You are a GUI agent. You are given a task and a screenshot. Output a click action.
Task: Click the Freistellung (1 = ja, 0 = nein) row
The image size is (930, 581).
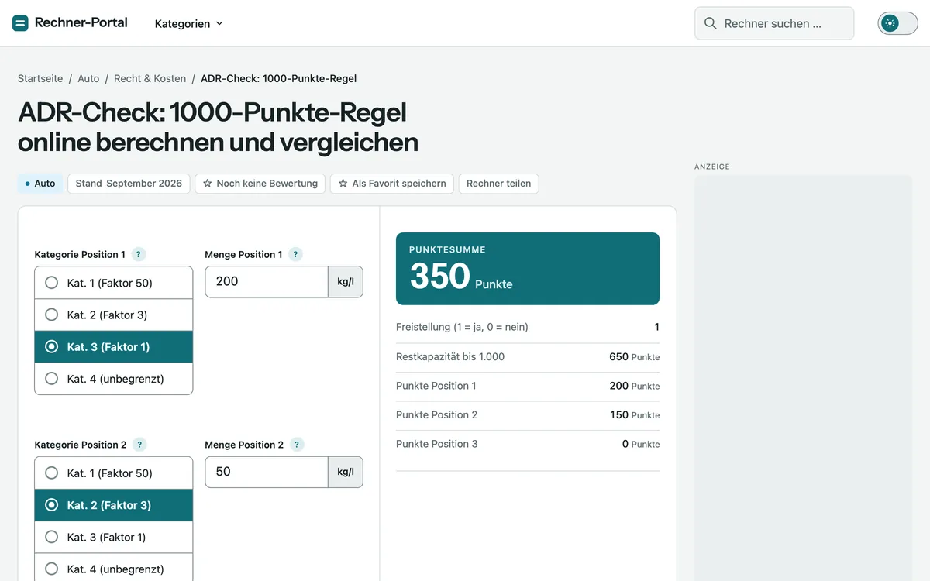528,327
